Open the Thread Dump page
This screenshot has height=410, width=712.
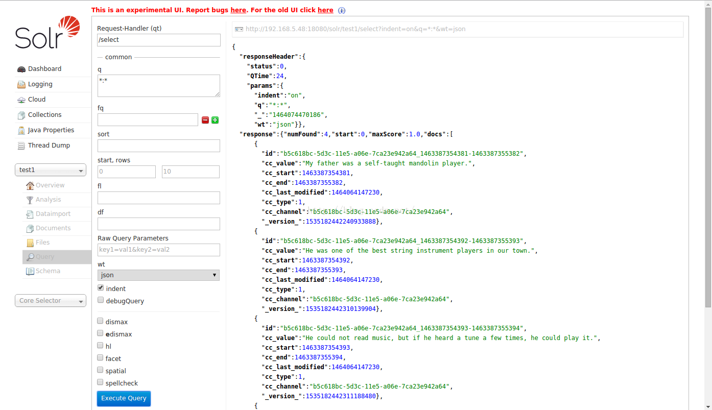(x=49, y=146)
